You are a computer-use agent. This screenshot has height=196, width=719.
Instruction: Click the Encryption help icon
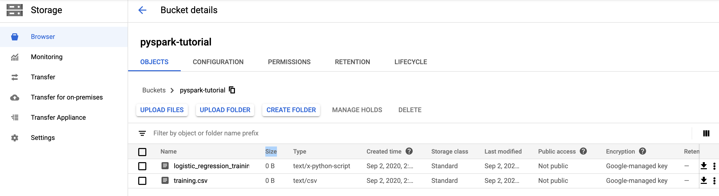click(x=642, y=151)
